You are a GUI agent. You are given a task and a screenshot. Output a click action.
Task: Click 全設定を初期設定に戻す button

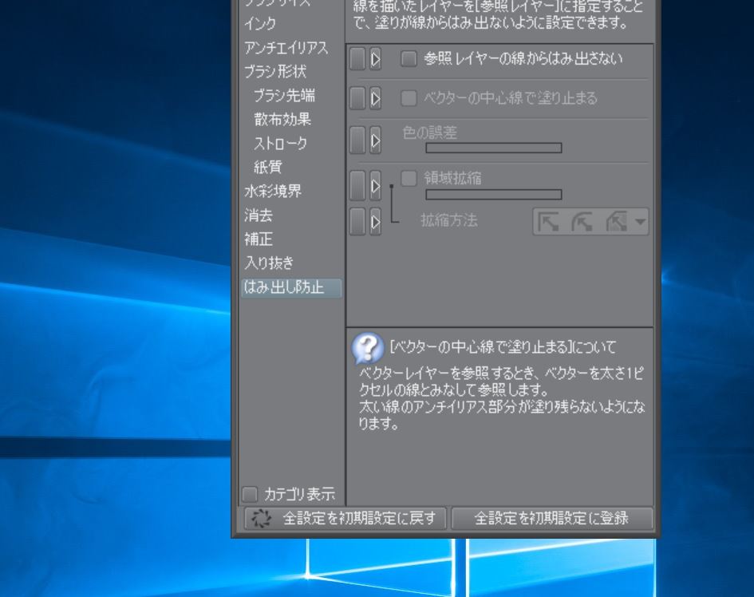pyautogui.click(x=345, y=518)
